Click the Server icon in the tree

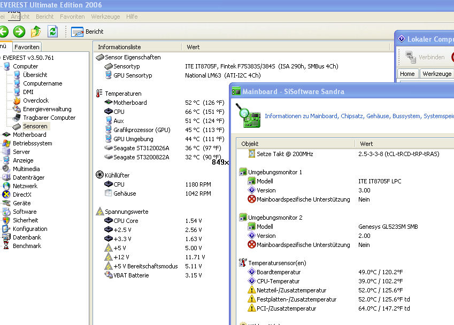pos(6,152)
